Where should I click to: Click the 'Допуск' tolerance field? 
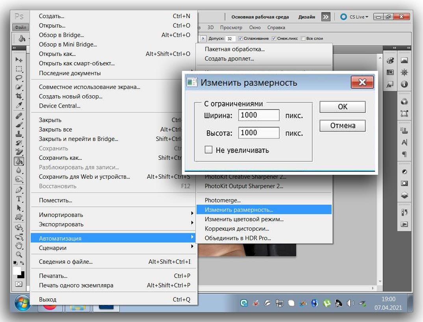(230, 39)
